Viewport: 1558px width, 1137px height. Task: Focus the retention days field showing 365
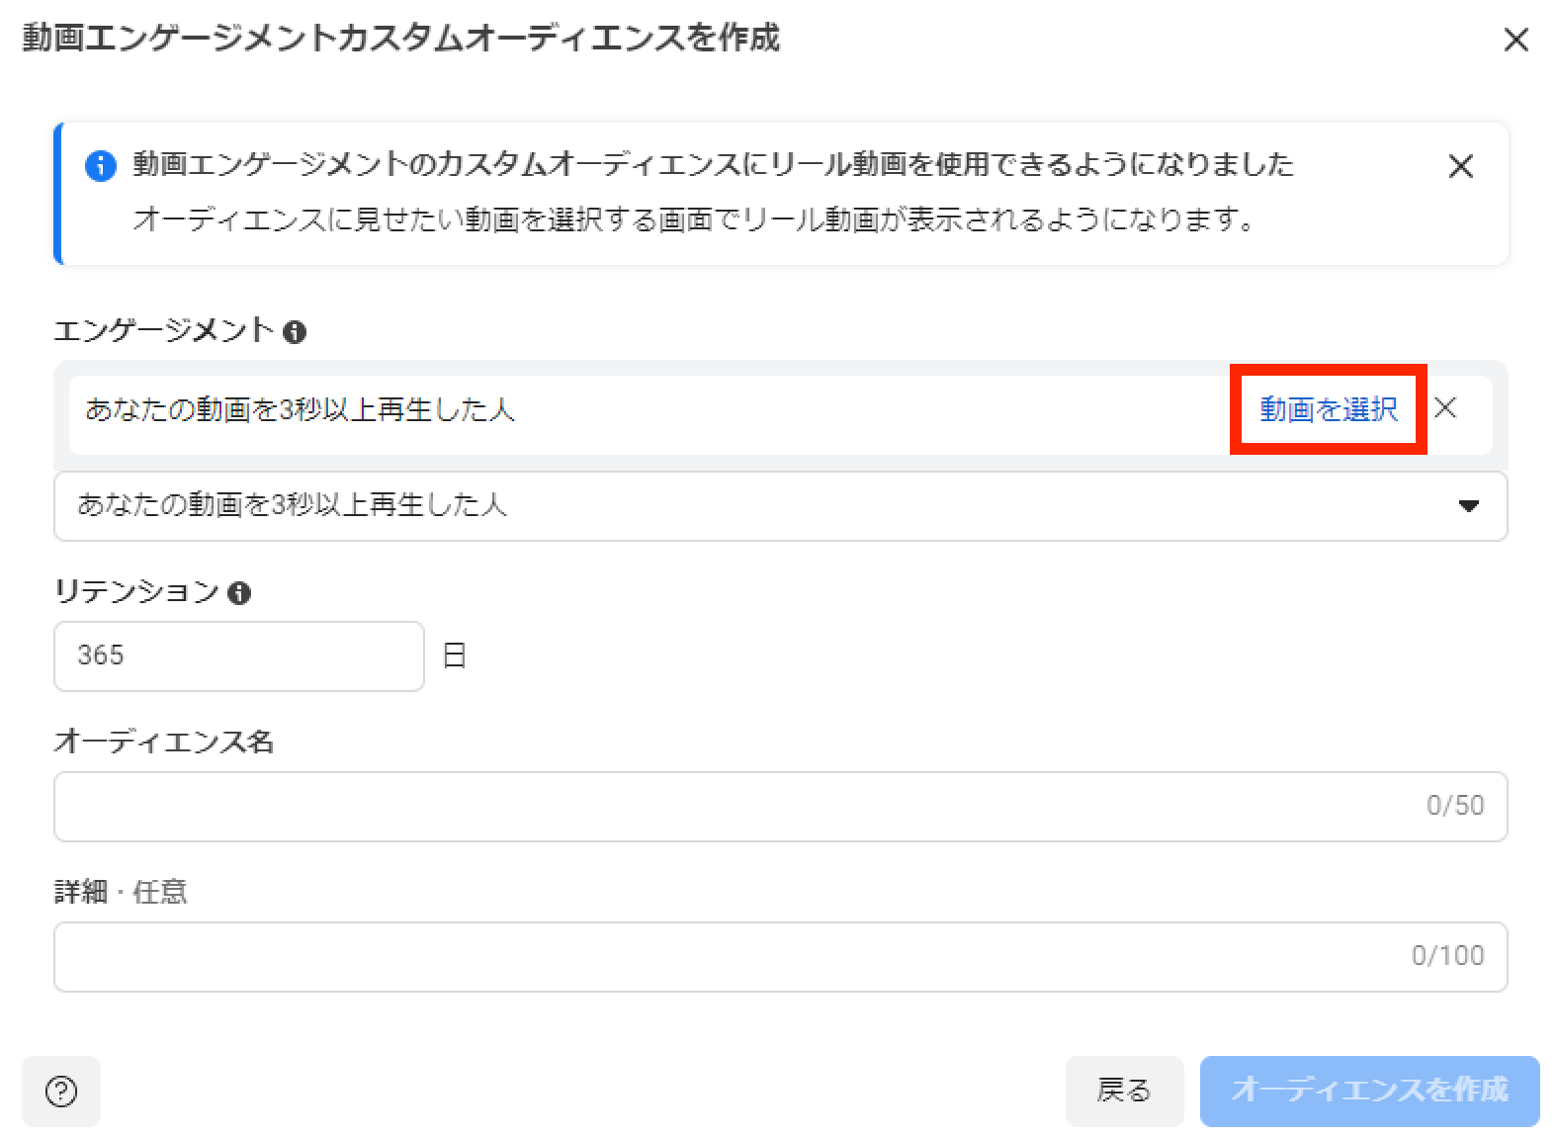point(238,656)
